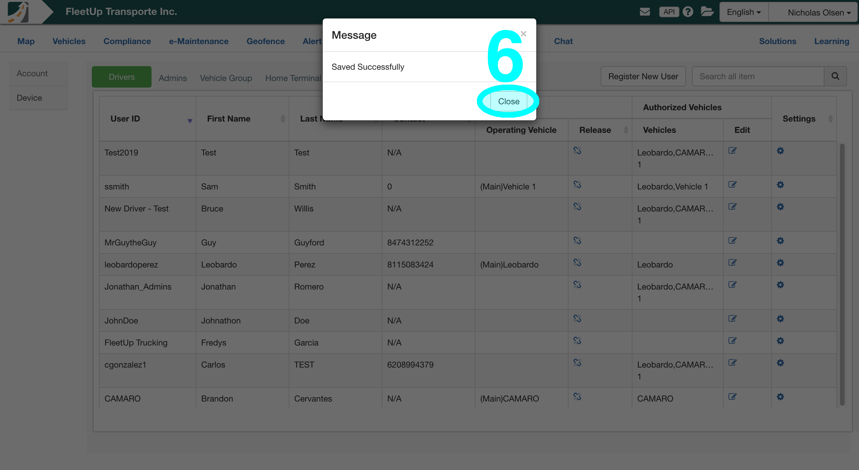Viewport: 859px width, 470px height.
Task: Select Device in the sidebar
Action: click(38, 98)
